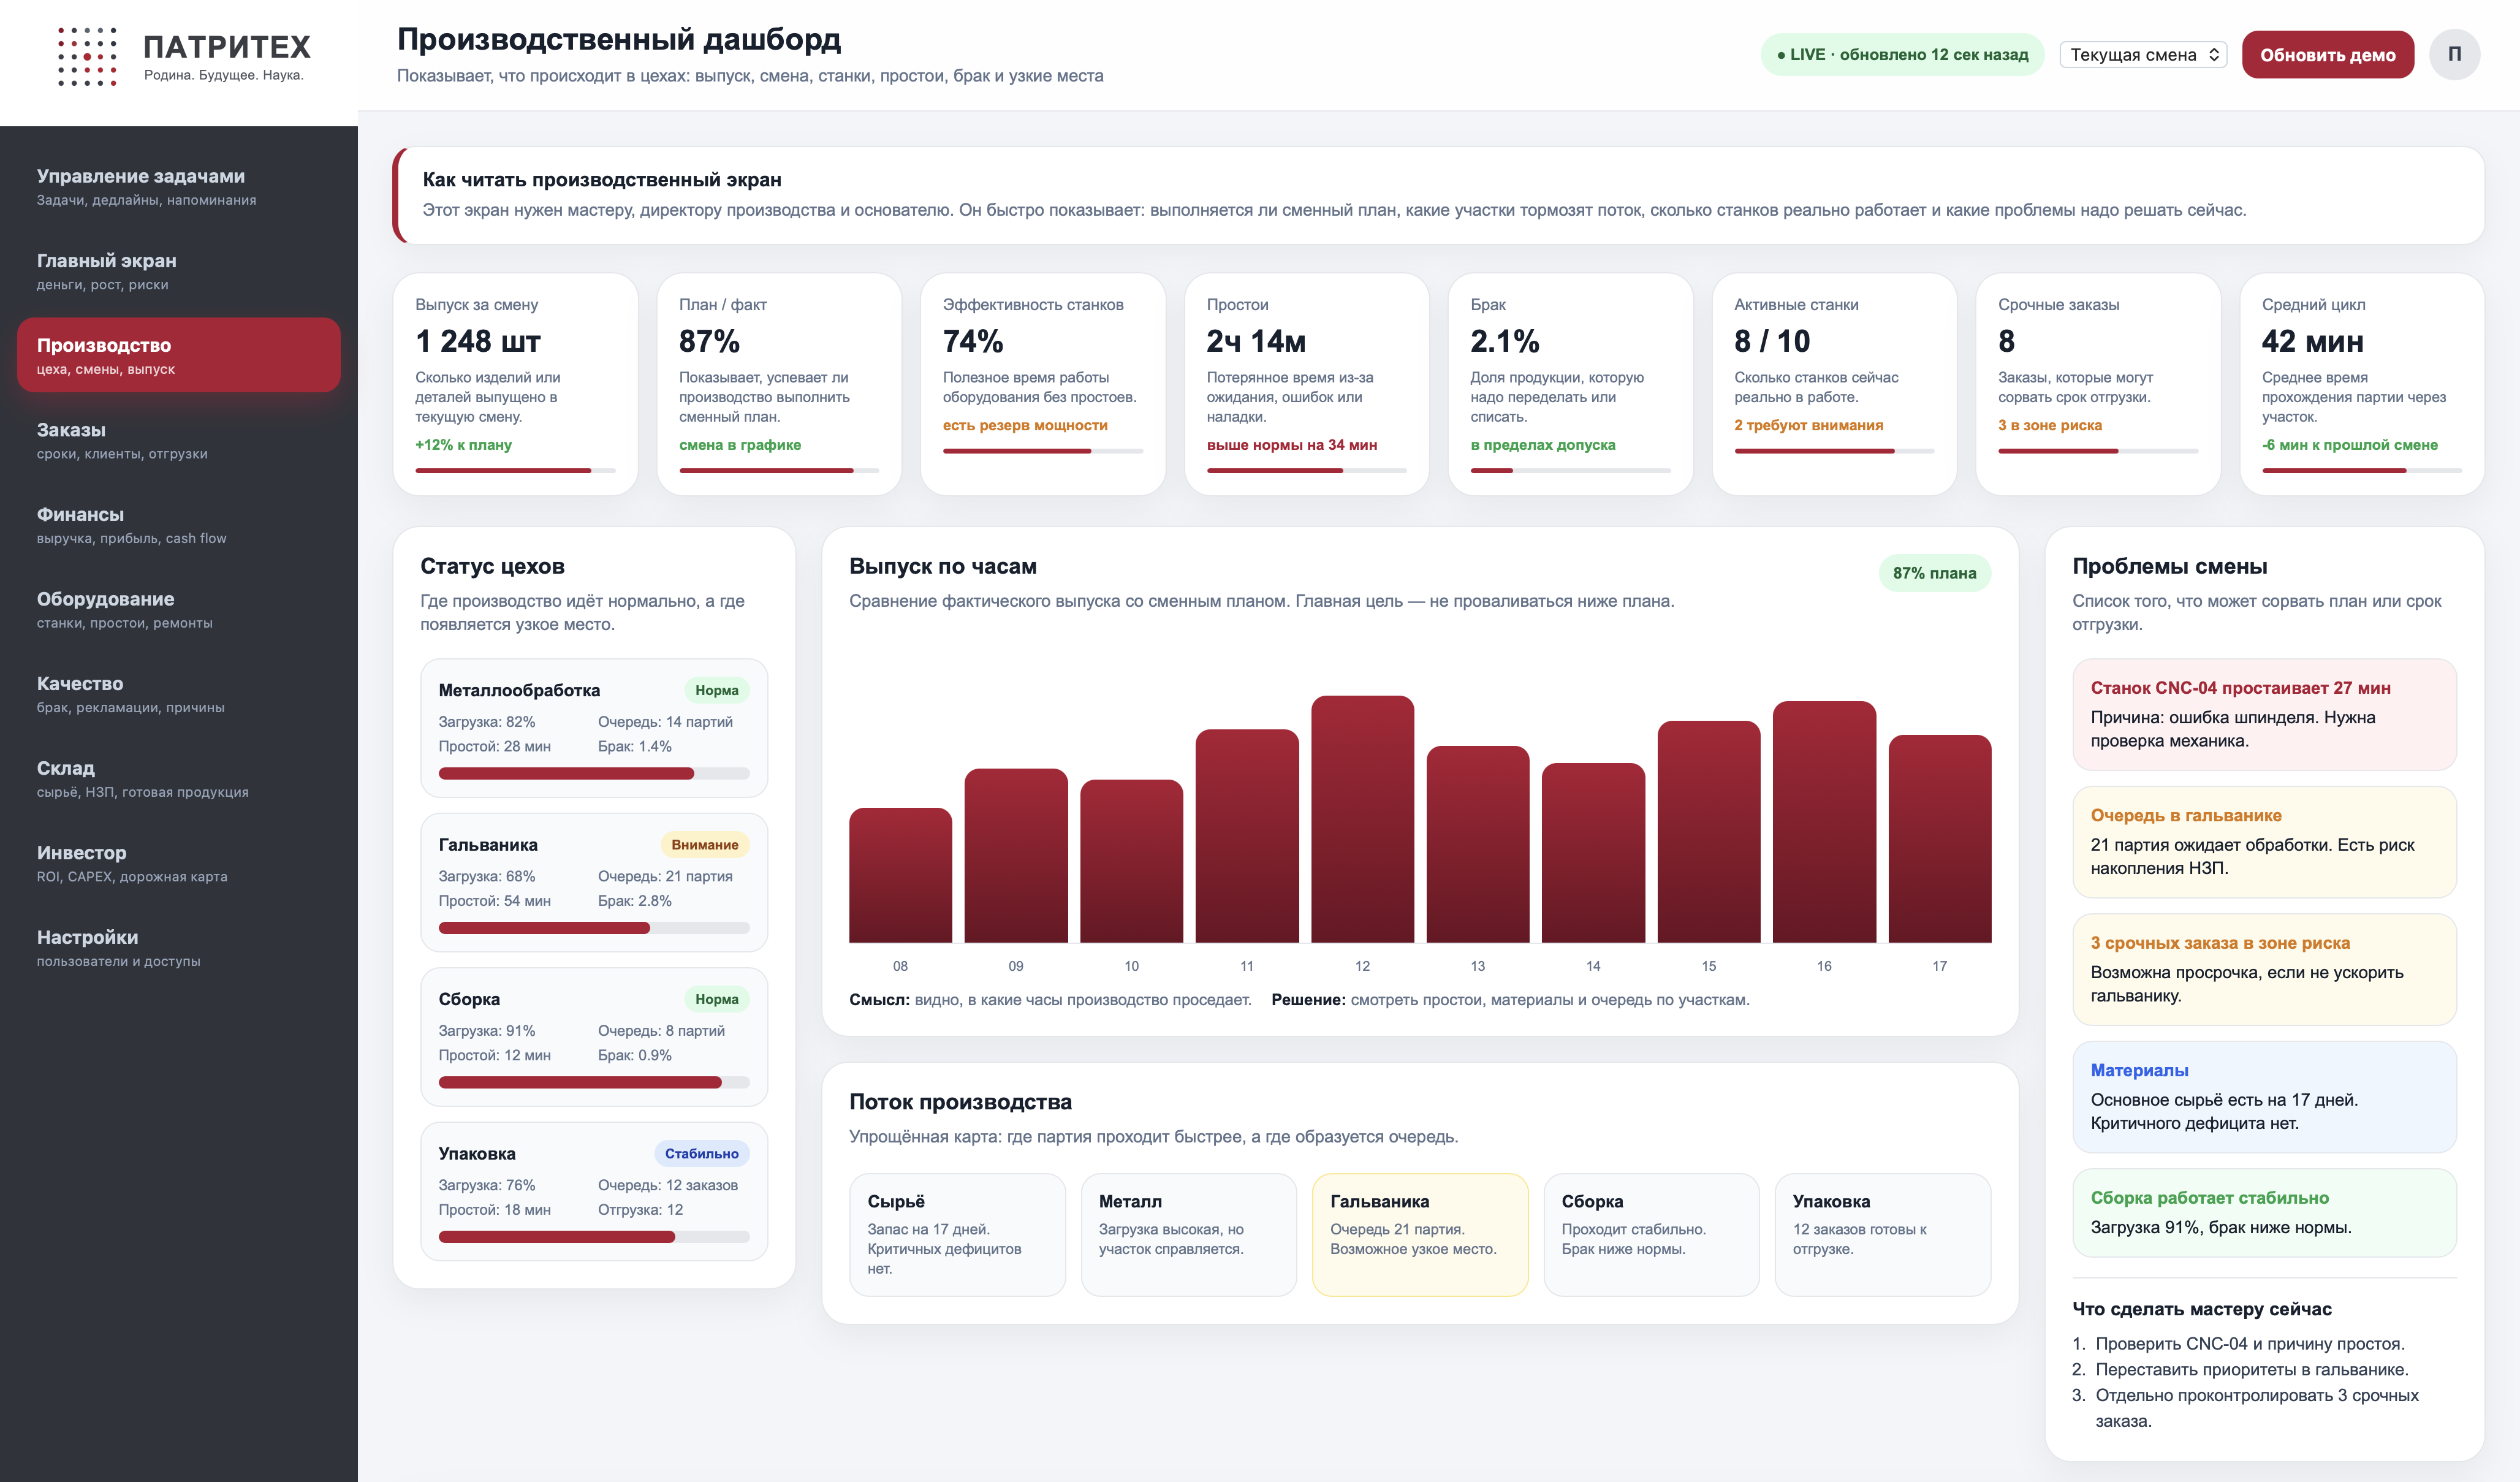Click the Норма badge on Металлообработка
Image resolution: width=2520 pixels, height=1482 pixels.
pyautogui.click(x=716, y=690)
